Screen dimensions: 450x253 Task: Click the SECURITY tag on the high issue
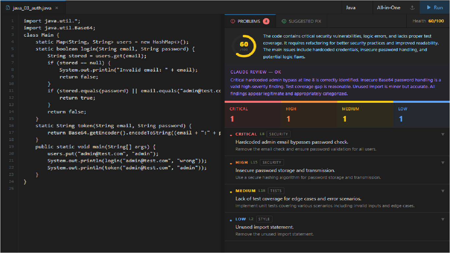coord(272,162)
